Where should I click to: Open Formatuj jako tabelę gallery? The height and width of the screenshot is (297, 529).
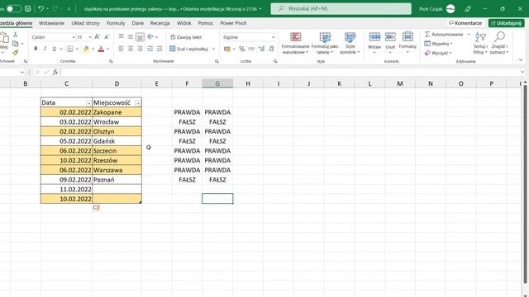coord(325,43)
